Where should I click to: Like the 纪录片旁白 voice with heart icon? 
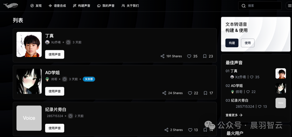[x=190, y=130]
